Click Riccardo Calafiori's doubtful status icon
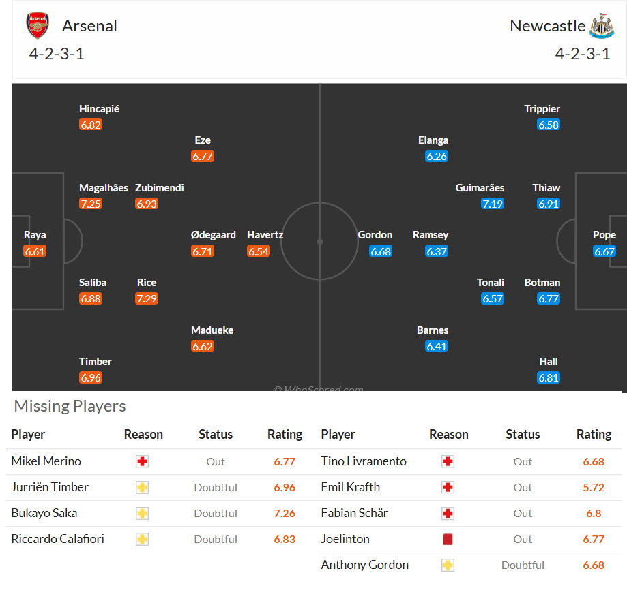The height and width of the screenshot is (590, 627). (142, 539)
